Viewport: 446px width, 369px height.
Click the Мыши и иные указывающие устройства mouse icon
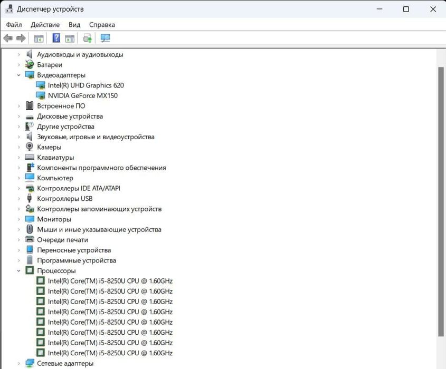[x=30, y=229]
